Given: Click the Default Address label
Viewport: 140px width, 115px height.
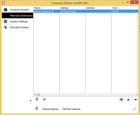Looking at the screenshot, I should click(x=50, y=109).
